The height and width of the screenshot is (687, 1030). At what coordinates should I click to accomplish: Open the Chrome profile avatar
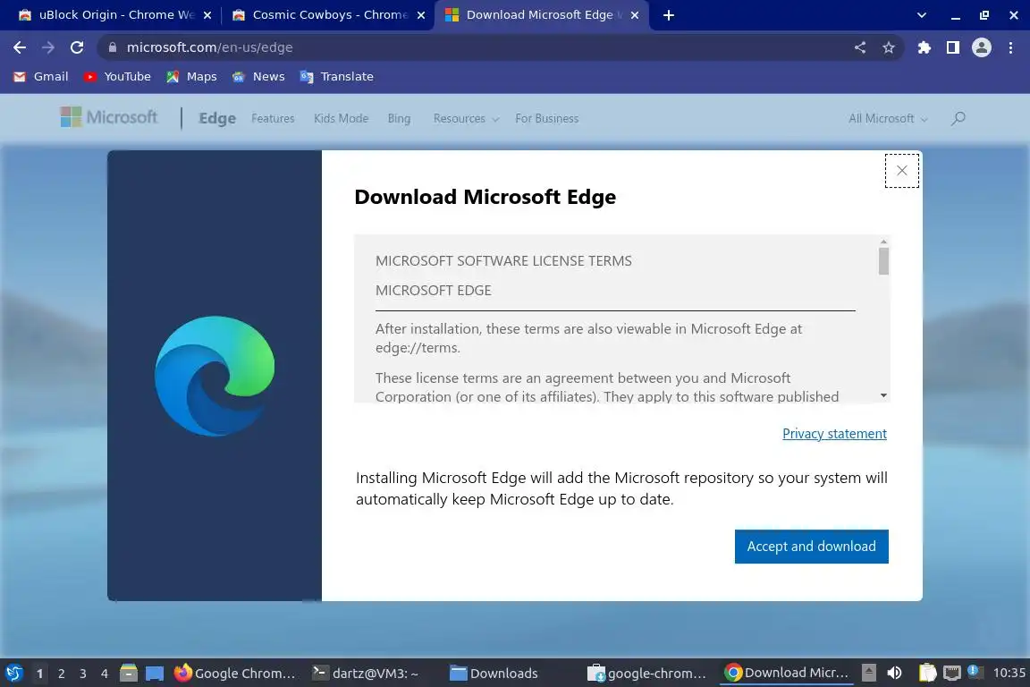point(982,47)
